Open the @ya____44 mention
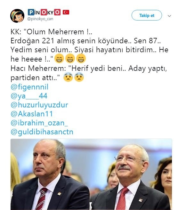Image resolution: width=178 pixels, height=210 pixels. pos(29,96)
